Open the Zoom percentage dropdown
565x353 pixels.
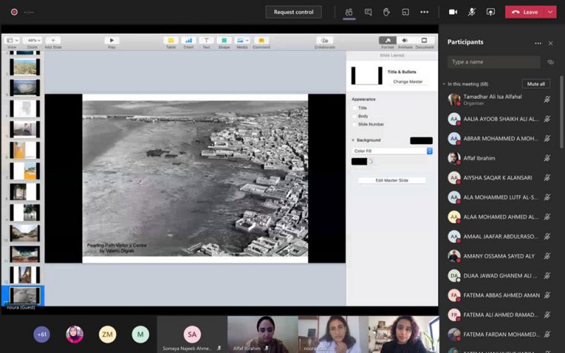click(x=32, y=40)
